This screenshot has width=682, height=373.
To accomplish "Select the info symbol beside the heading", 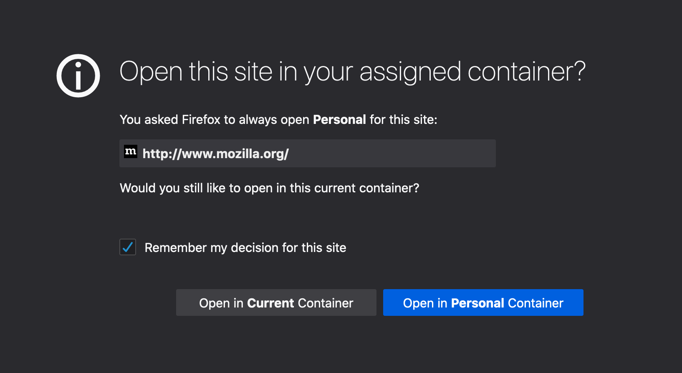I will (78, 76).
